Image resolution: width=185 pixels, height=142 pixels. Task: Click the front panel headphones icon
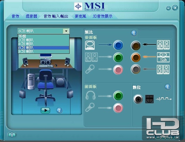tap(90, 95)
